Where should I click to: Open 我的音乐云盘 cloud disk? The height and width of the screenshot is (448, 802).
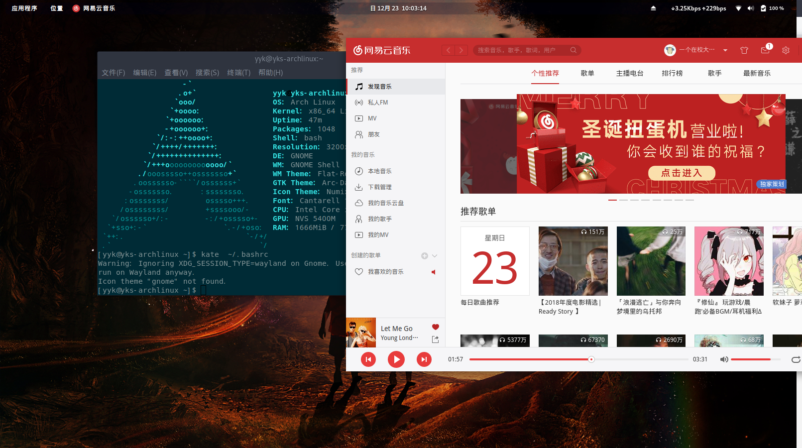pyautogui.click(x=396, y=203)
